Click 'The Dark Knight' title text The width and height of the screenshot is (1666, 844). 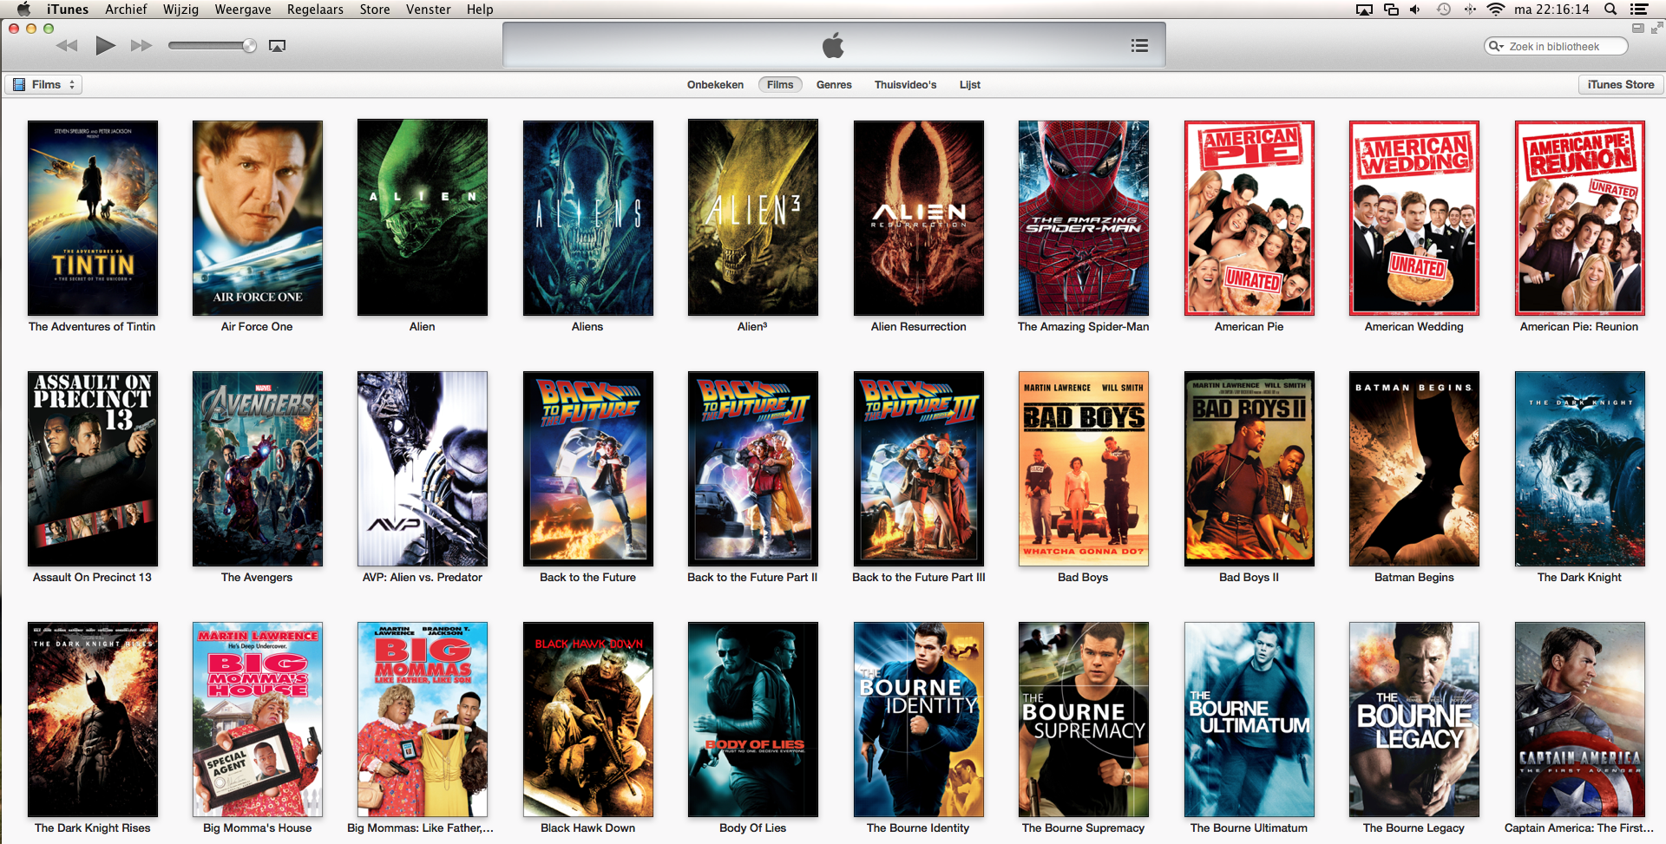(x=1579, y=578)
